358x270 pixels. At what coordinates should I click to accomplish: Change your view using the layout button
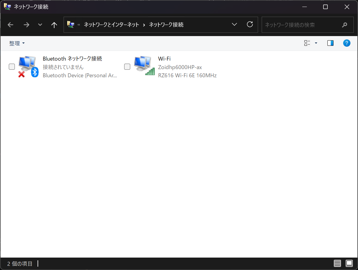tap(307, 43)
